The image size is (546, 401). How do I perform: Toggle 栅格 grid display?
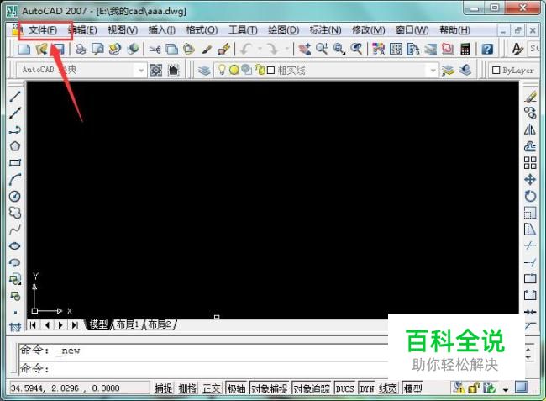187,388
